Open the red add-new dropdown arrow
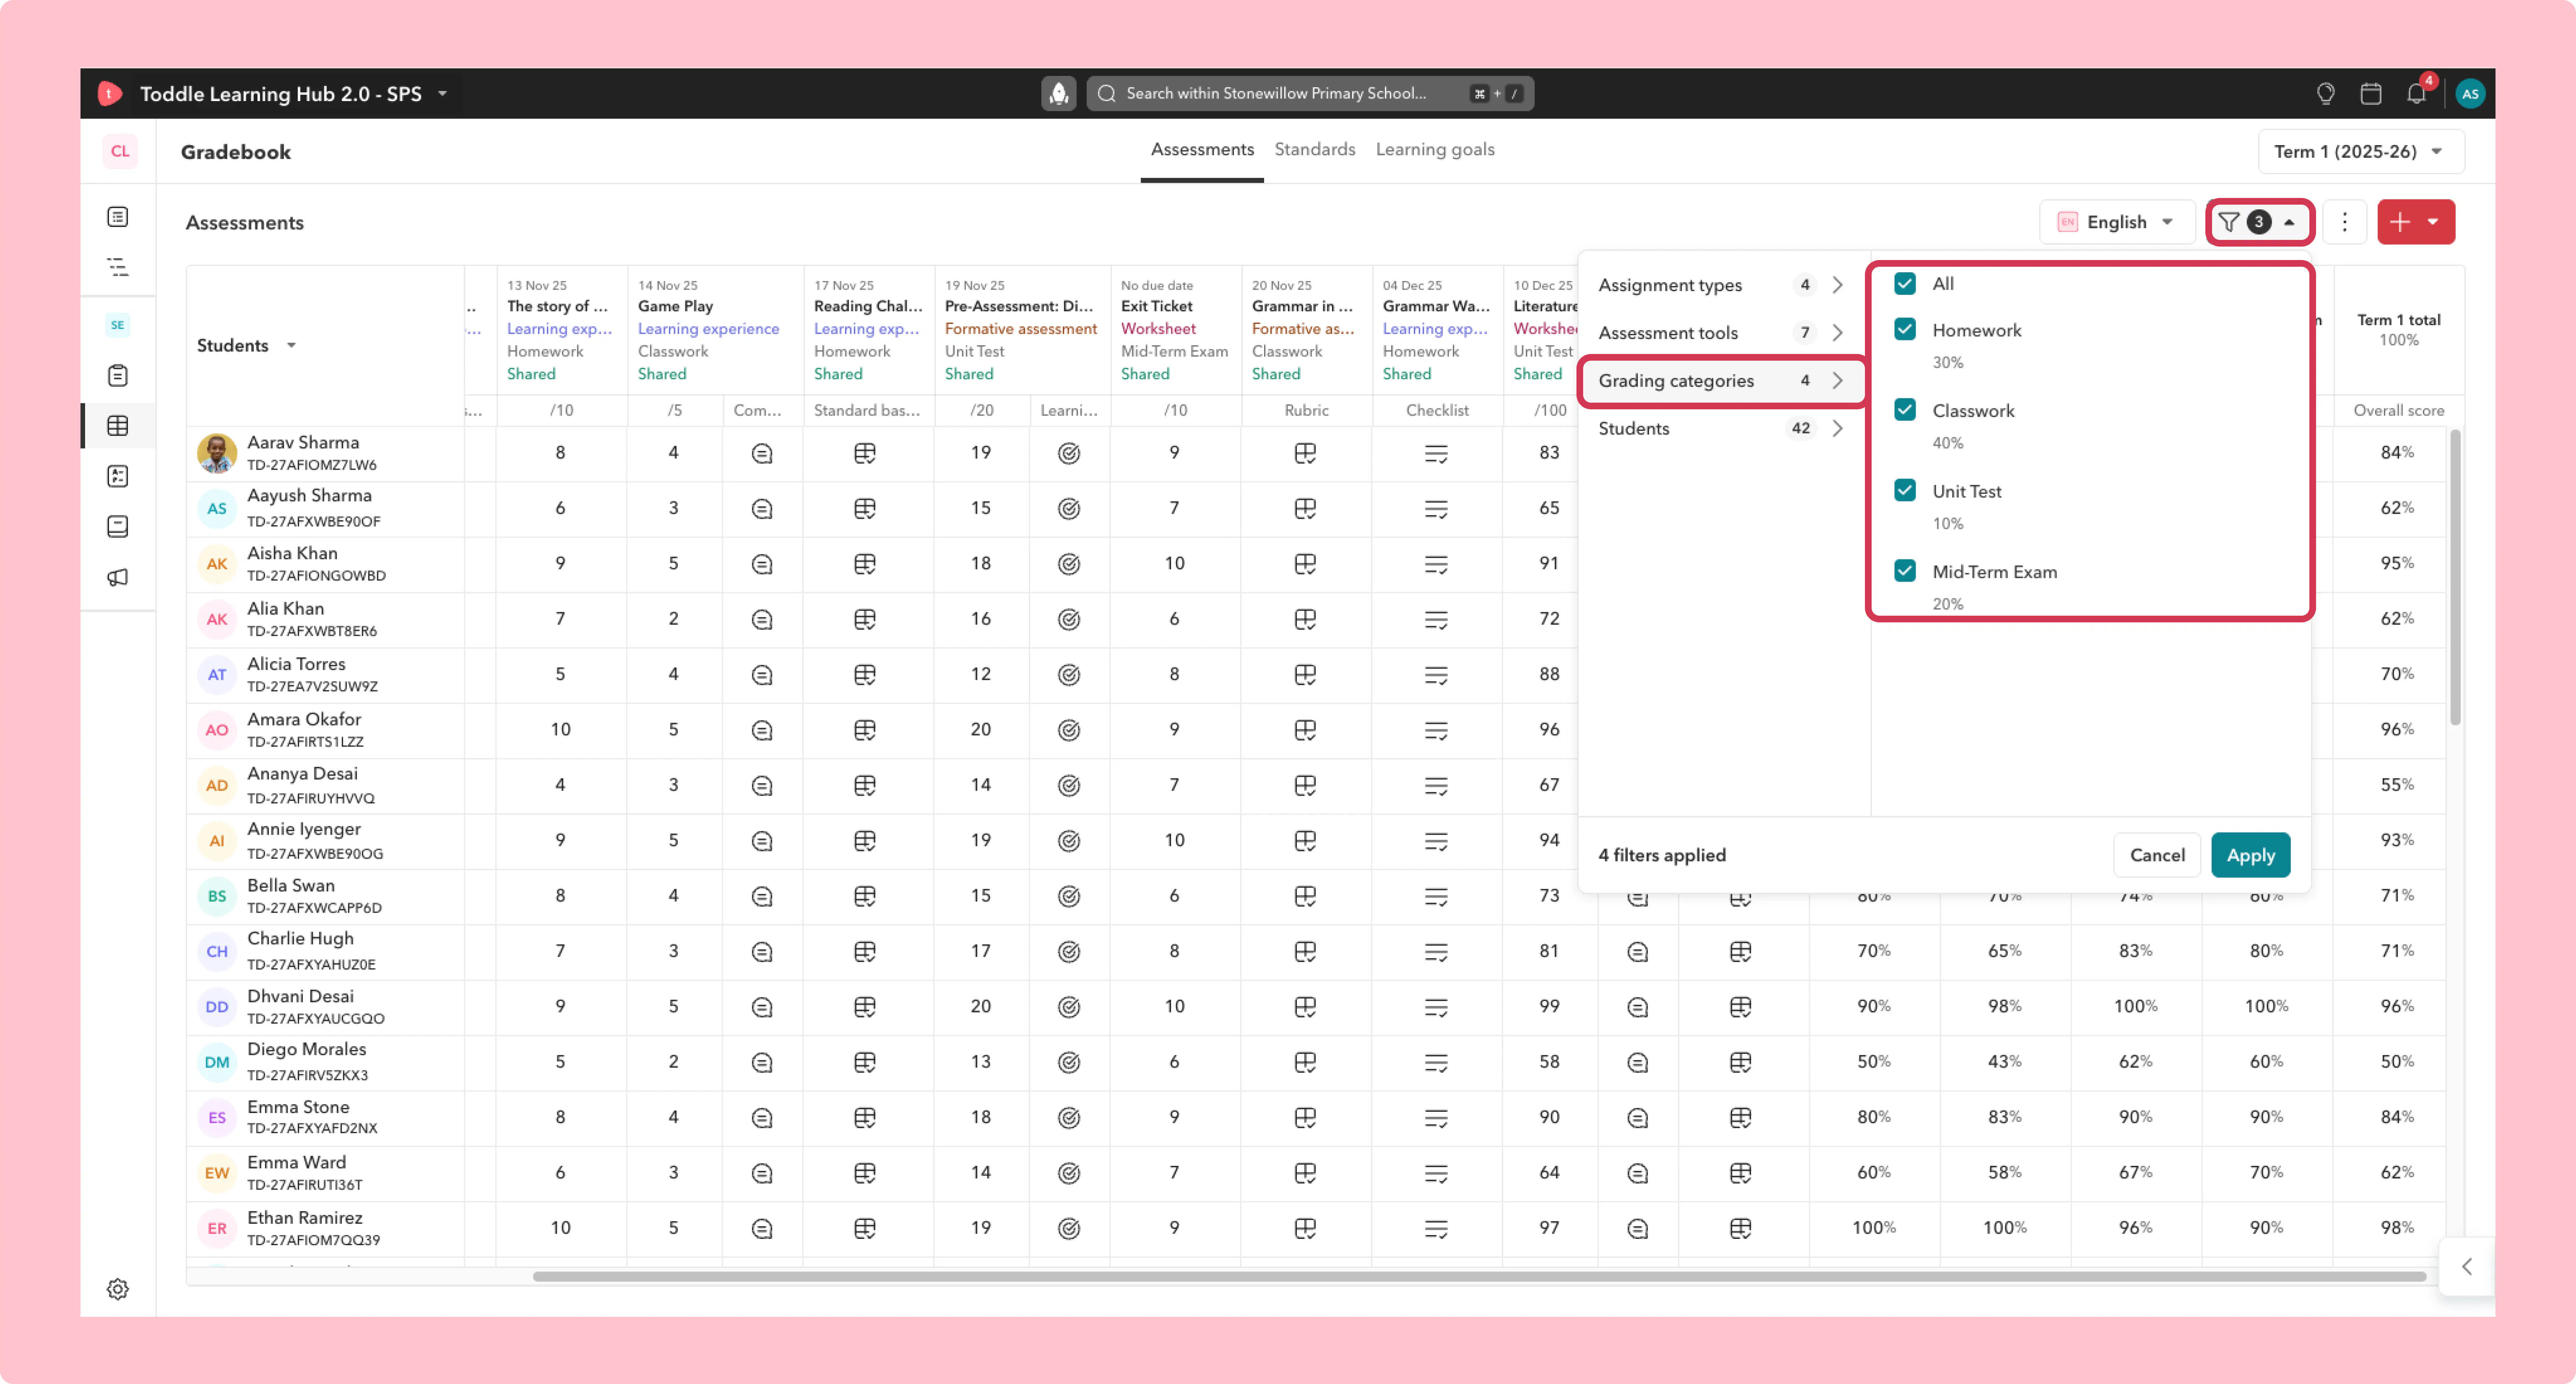2576x1384 pixels. (2434, 222)
